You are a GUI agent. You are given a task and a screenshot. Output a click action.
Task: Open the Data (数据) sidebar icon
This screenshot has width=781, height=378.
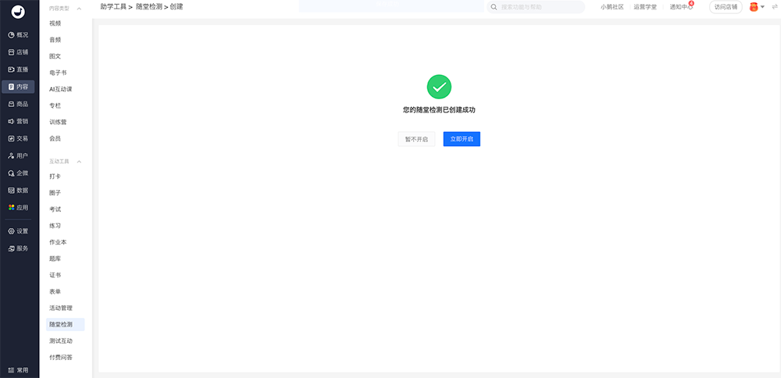[x=11, y=190]
